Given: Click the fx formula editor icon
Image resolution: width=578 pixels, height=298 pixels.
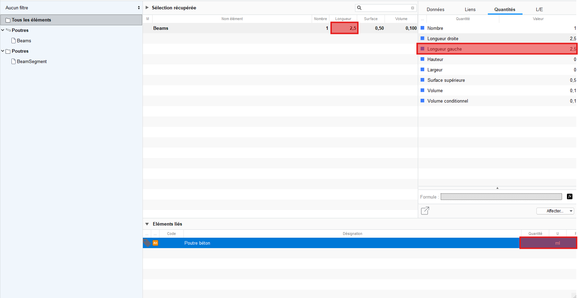Looking at the screenshot, I should pyautogui.click(x=569, y=196).
